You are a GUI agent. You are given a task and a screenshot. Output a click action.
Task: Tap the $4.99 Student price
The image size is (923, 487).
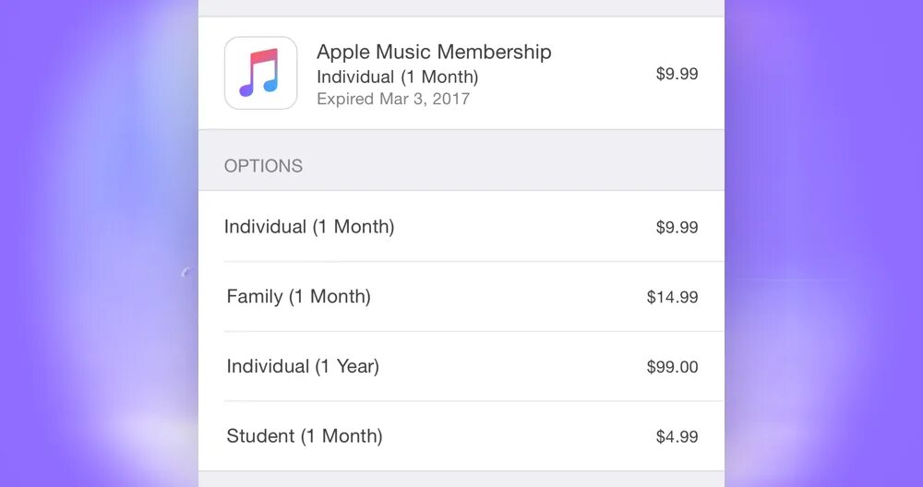pos(677,436)
